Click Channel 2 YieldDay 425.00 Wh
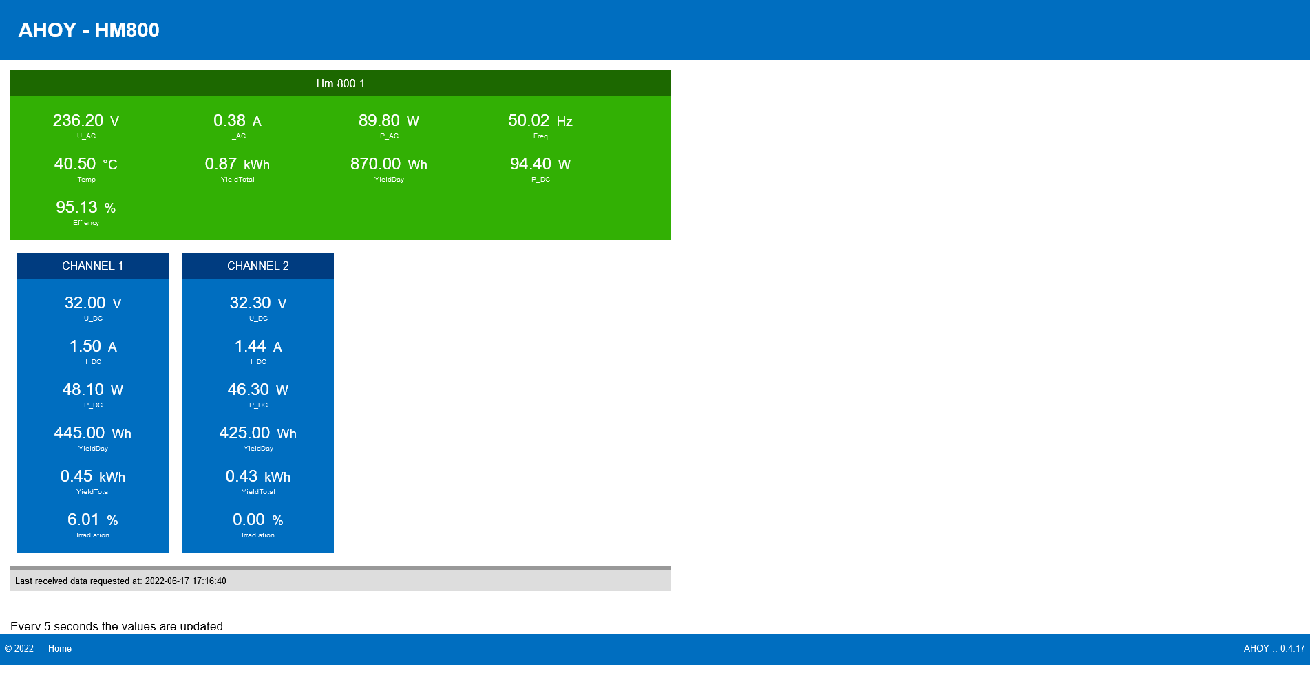The height and width of the screenshot is (686, 1310). (x=258, y=433)
